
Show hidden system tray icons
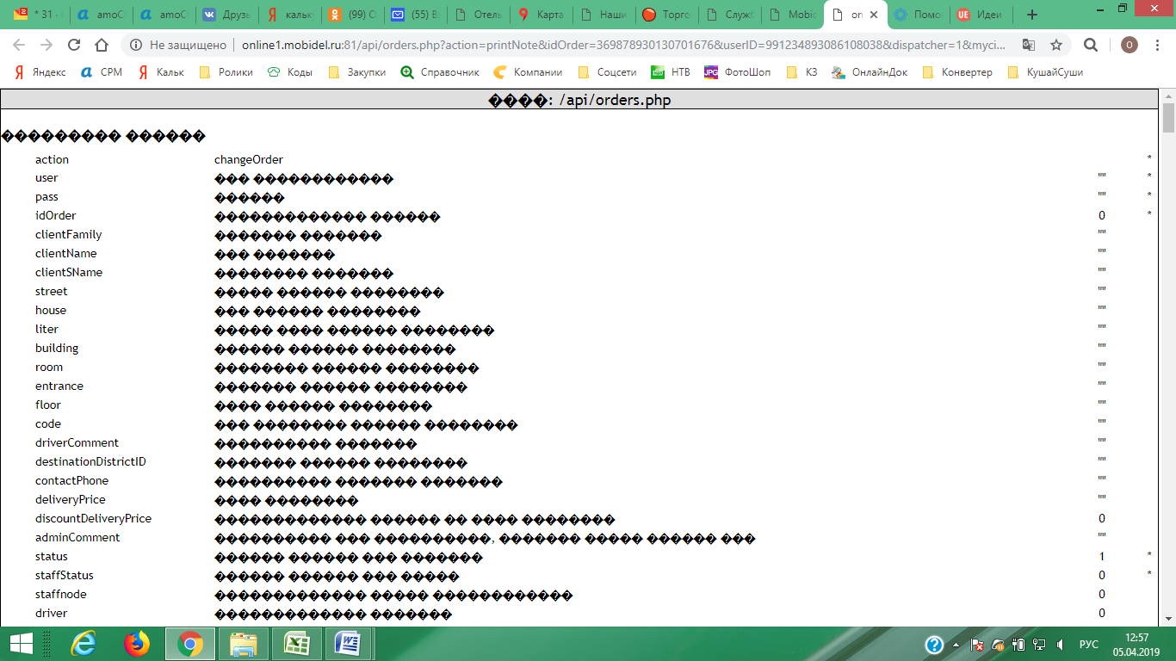click(957, 645)
